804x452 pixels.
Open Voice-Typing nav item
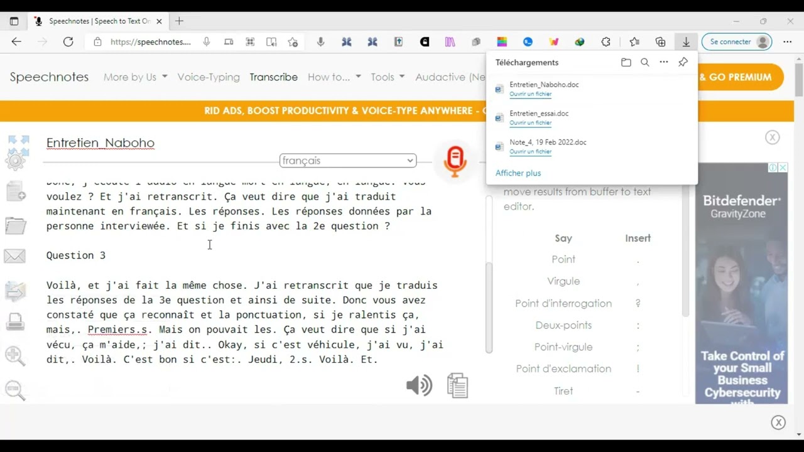(x=209, y=77)
